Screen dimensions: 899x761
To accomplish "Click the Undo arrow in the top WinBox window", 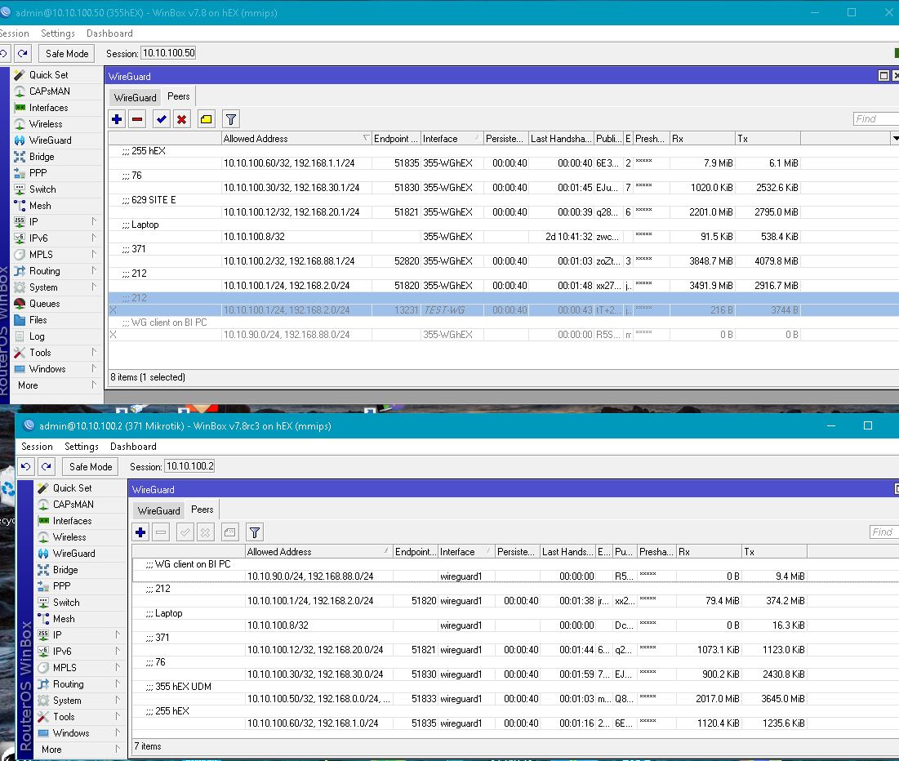I will (4, 54).
